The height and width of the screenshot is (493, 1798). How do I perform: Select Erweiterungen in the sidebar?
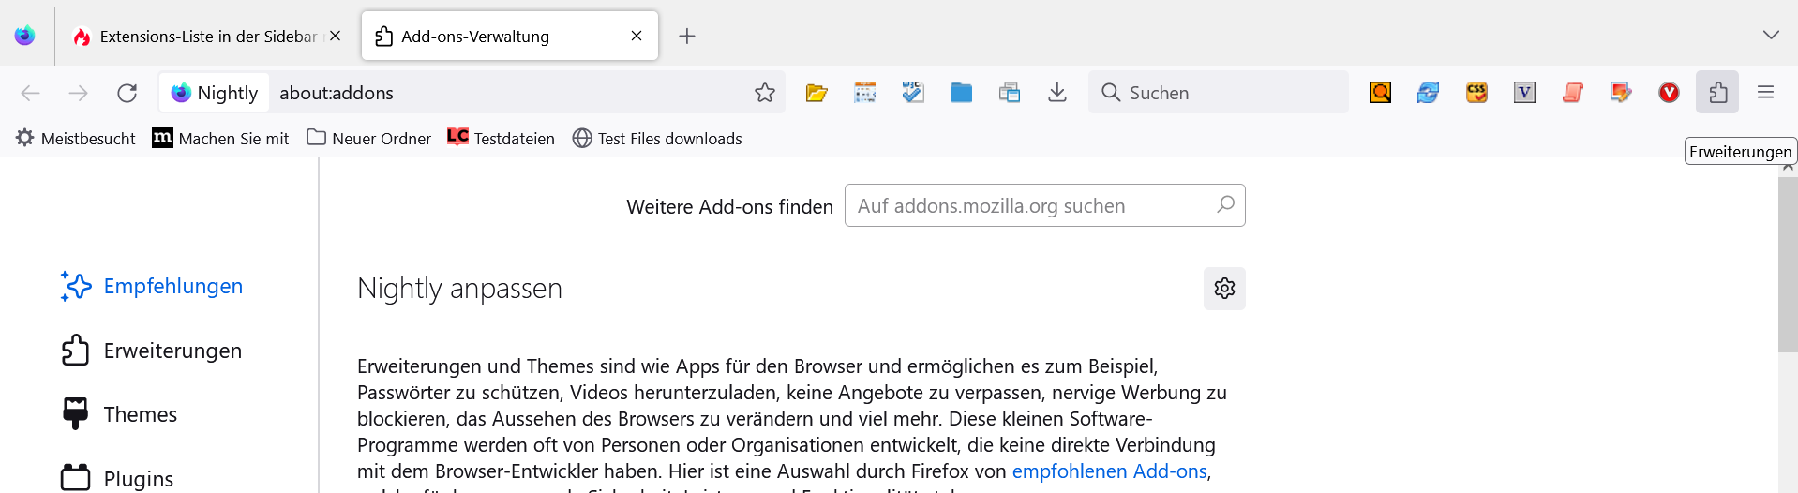(x=172, y=351)
